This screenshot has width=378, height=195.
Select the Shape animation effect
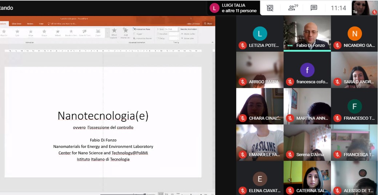(x=44, y=33)
